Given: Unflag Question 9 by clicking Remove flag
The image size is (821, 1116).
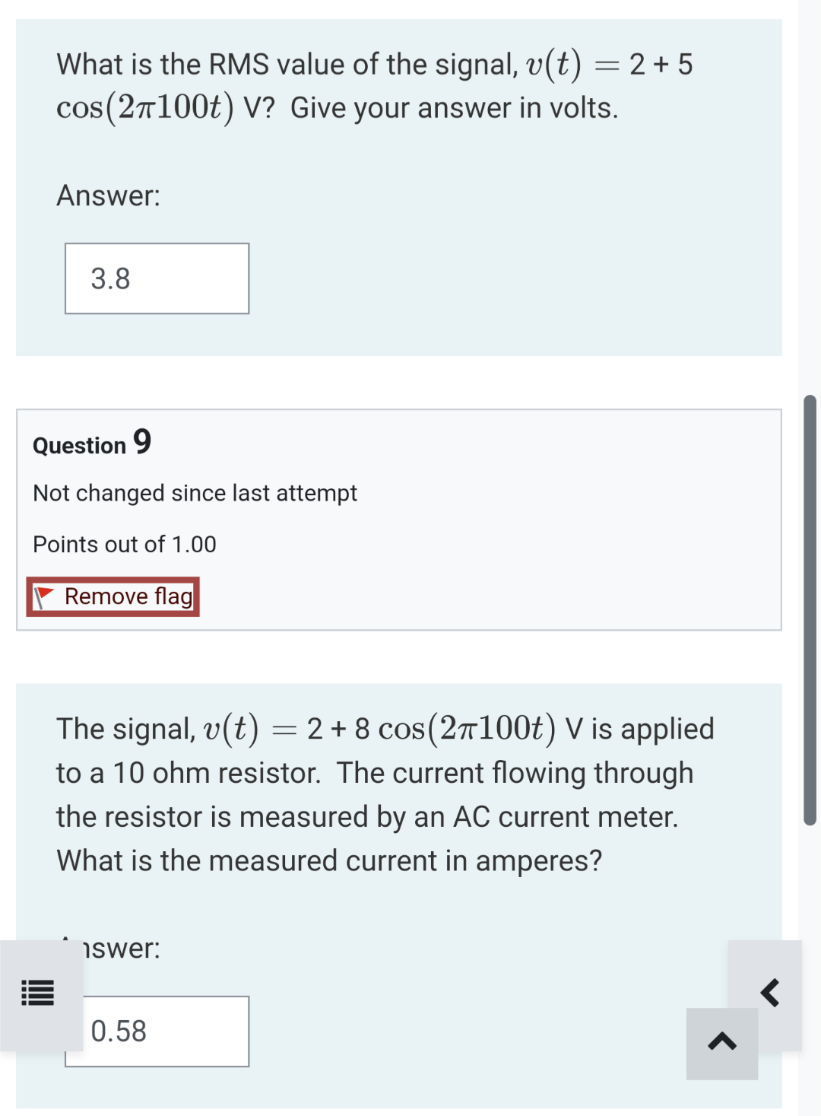Looking at the screenshot, I should [x=113, y=596].
